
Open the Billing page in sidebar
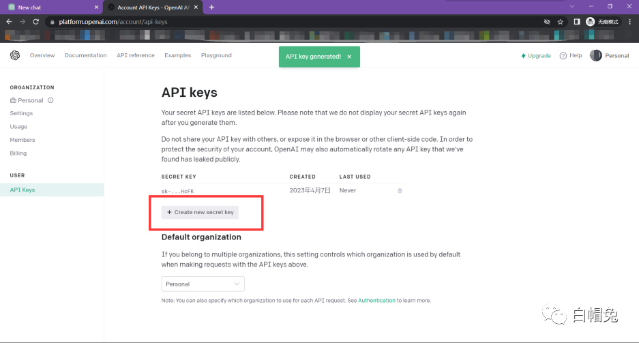pyautogui.click(x=18, y=153)
